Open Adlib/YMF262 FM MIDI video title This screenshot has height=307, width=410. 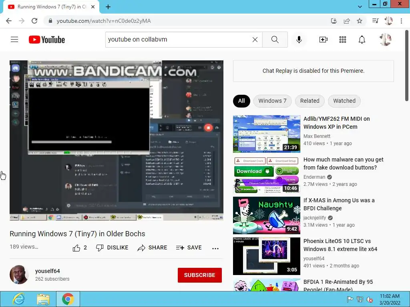(336, 123)
